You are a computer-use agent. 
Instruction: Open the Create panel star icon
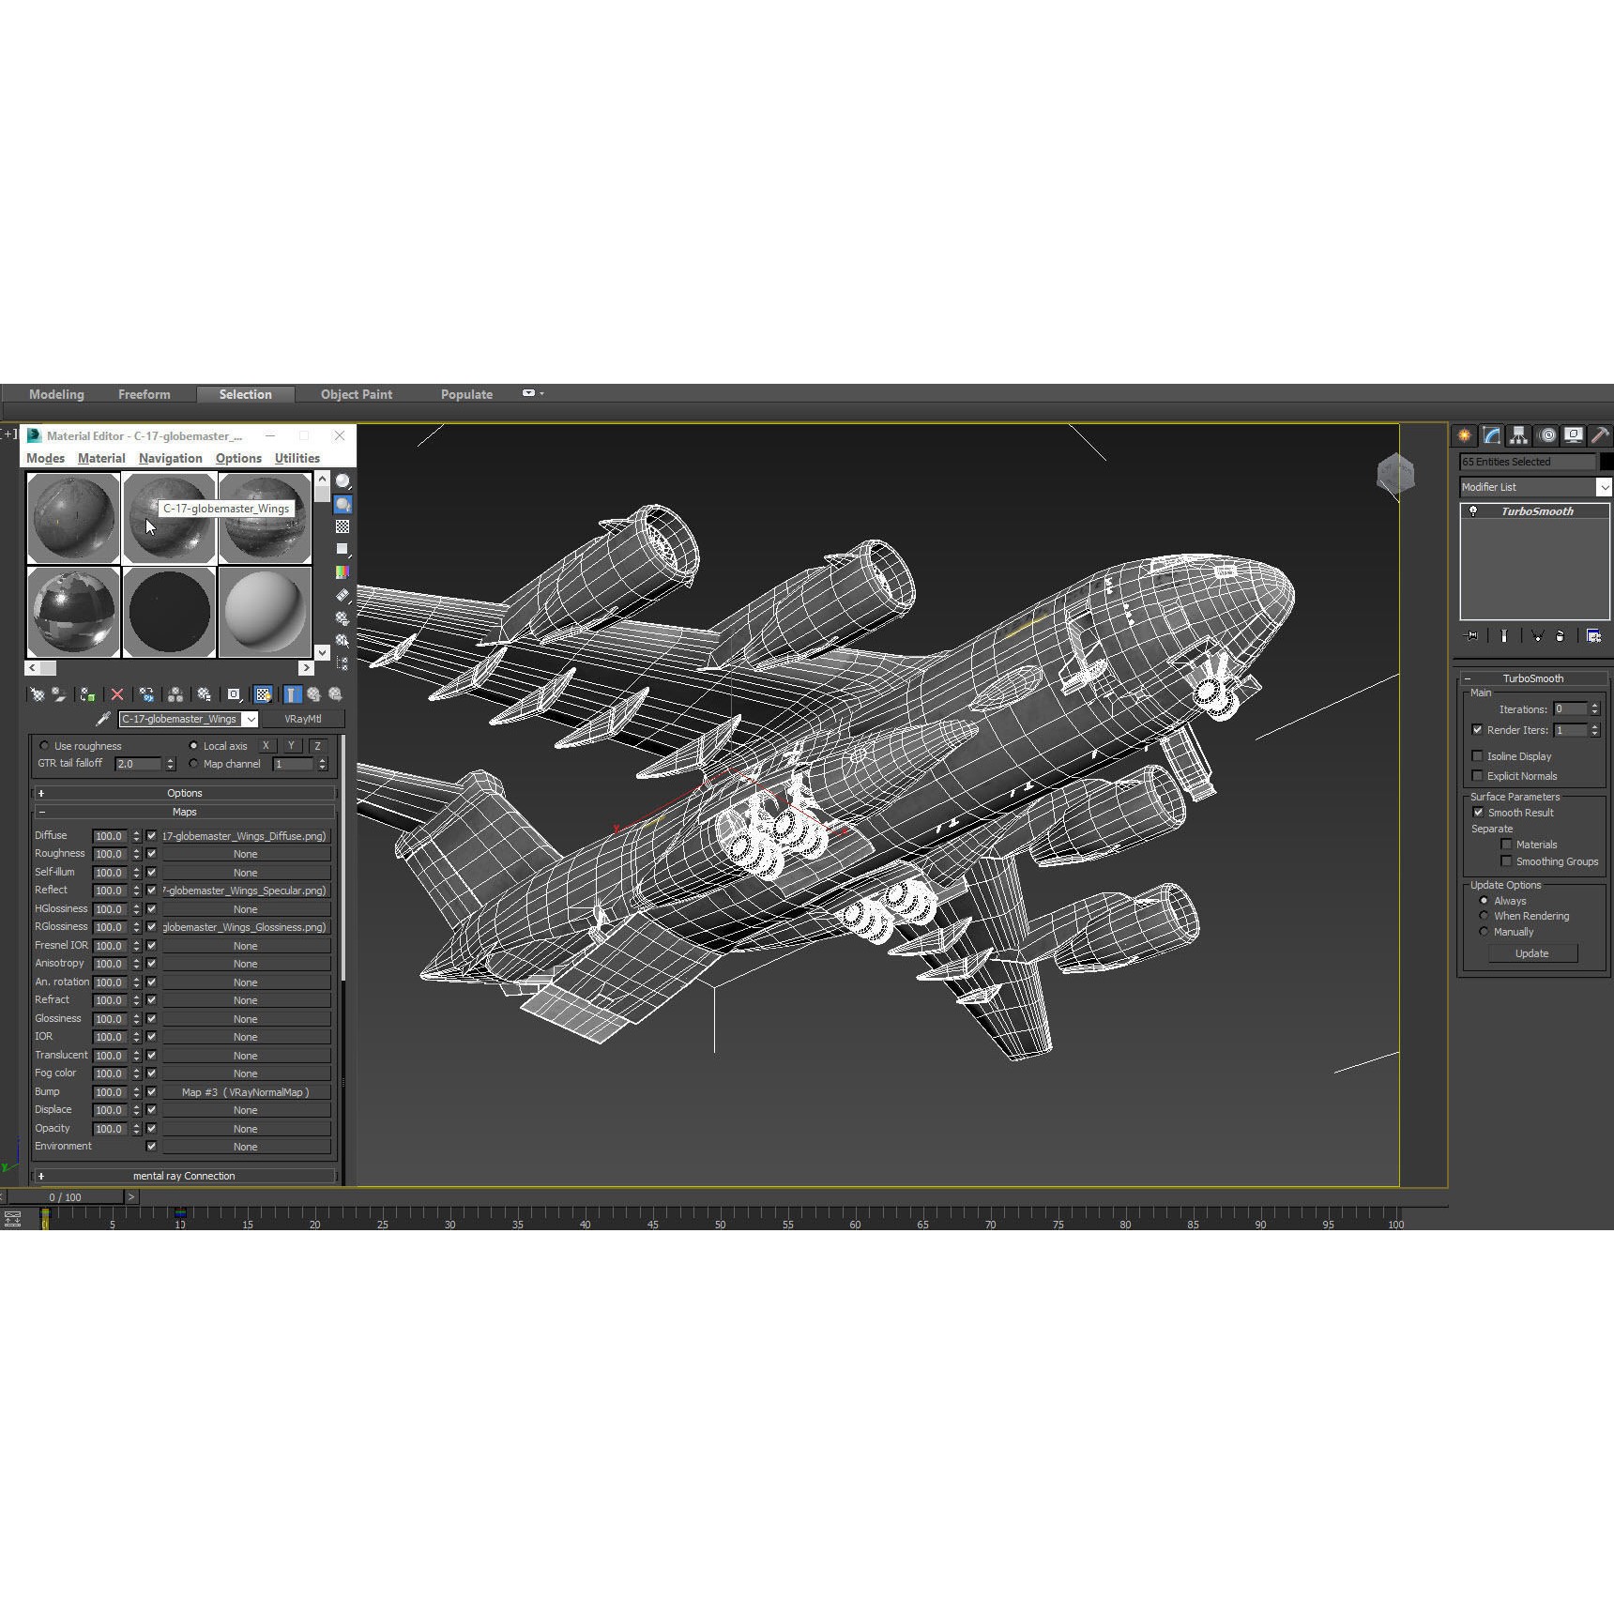tap(1464, 435)
